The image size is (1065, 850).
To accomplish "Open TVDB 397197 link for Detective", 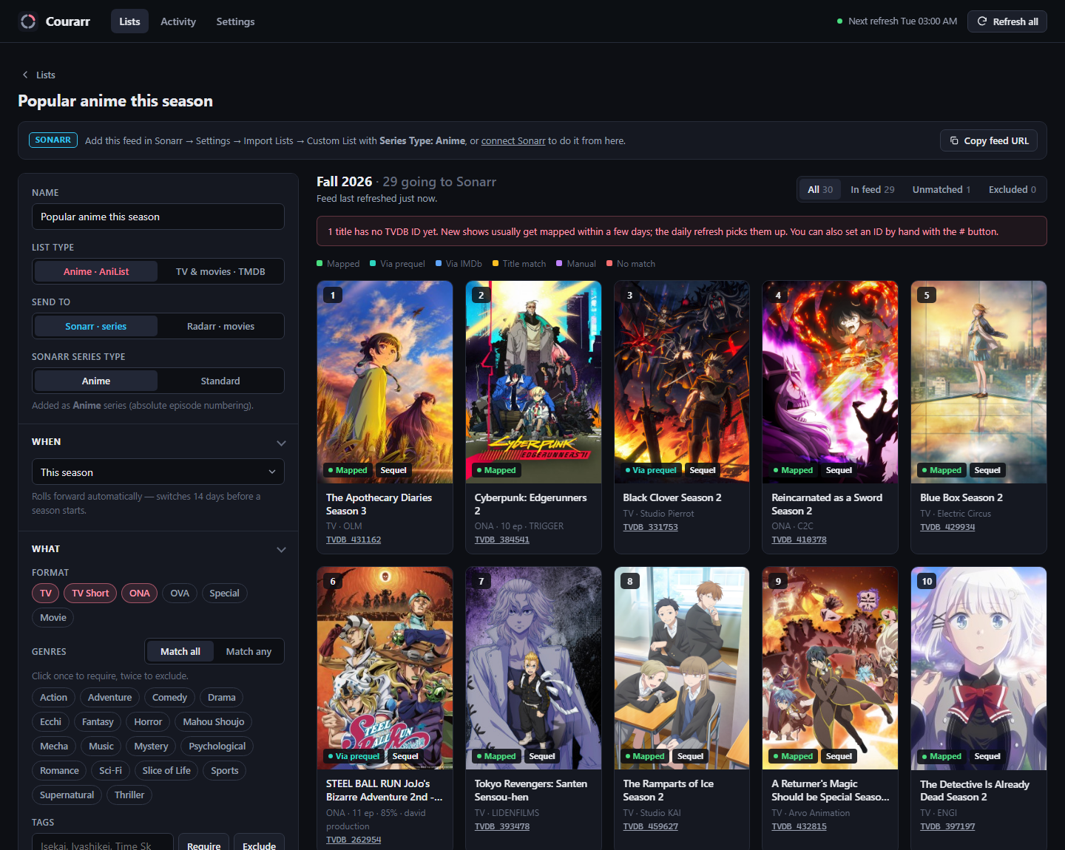I will (947, 826).
